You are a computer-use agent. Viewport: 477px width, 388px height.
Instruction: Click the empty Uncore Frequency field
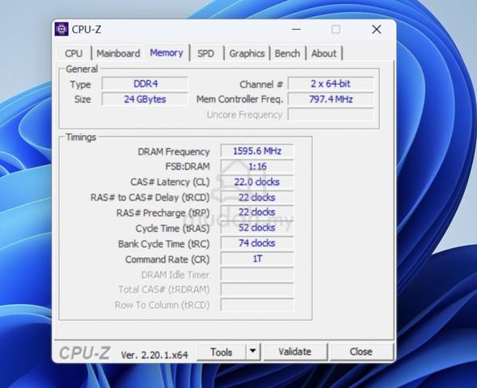331,115
